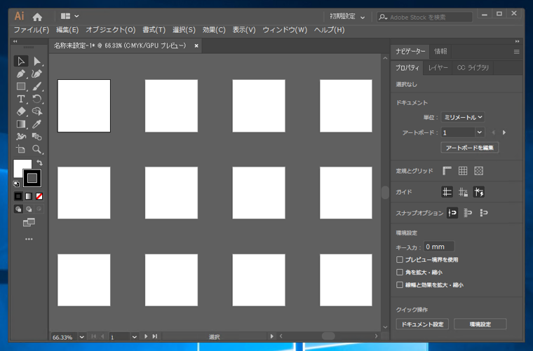Image resolution: width=533 pixels, height=351 pixels.
Task: Open the 単位 ミリメートル dropdown
Action: [463, 118]
